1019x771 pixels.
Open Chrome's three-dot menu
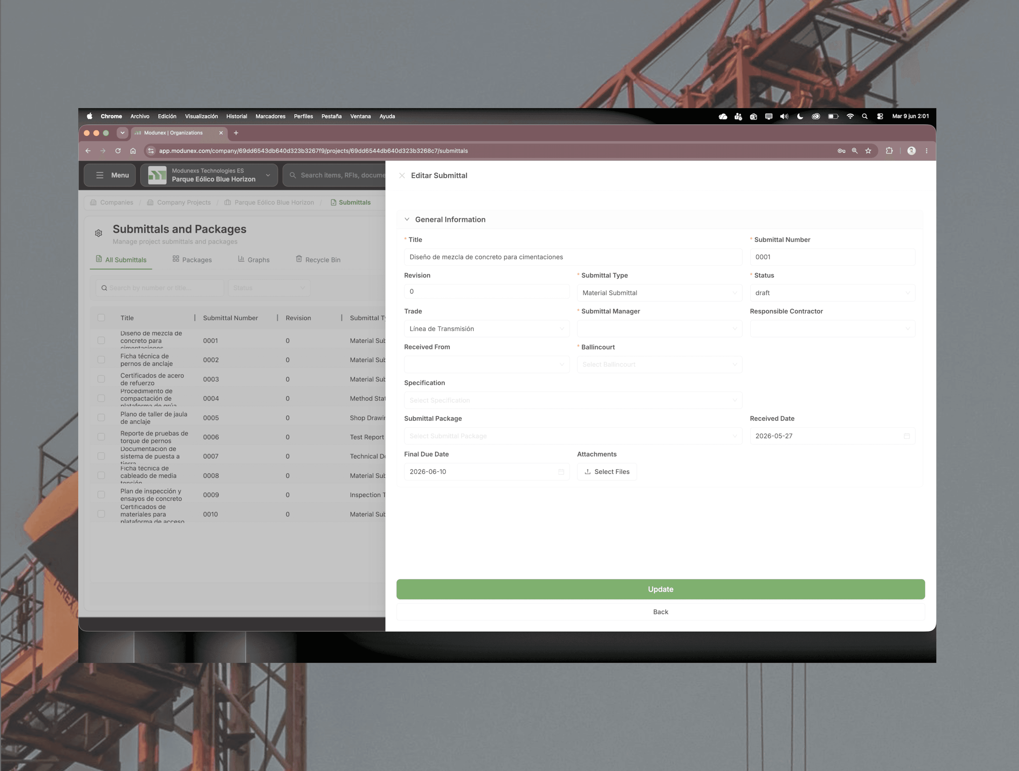[x=926, y=151]
